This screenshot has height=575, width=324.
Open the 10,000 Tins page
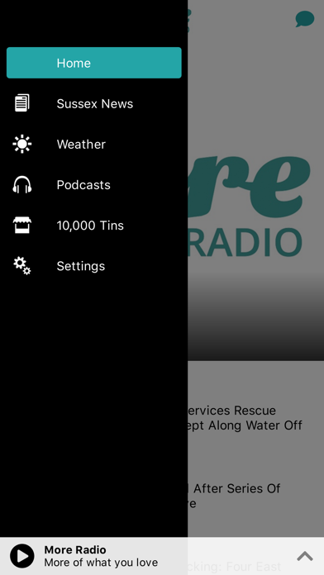94,226
